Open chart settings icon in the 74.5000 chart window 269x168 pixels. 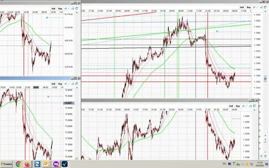pyautogui.click(x=73, y=84)
